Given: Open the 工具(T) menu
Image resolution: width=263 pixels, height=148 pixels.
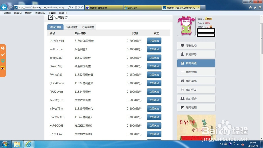Looking at the screenshot, I should coord(52,13).
